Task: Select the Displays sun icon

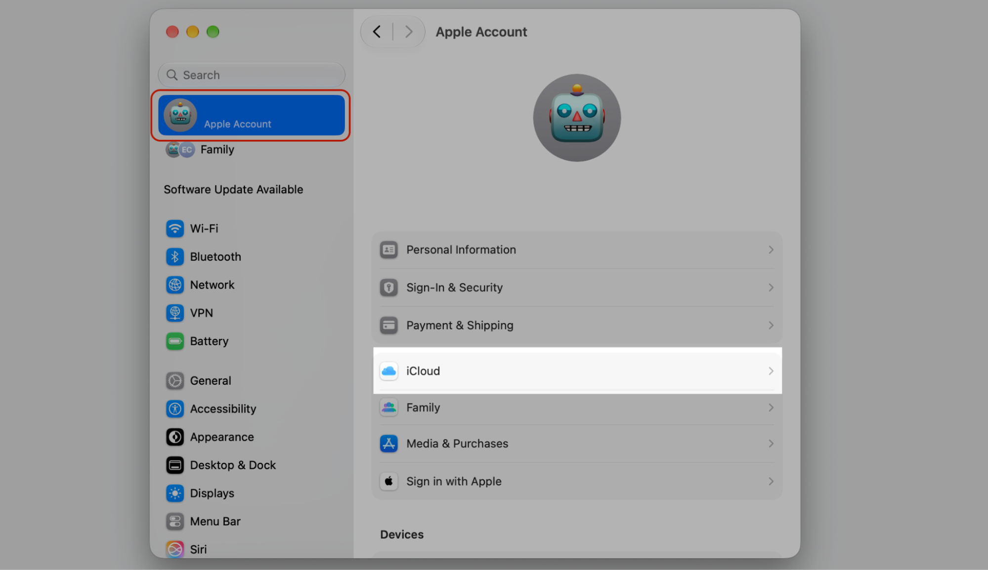Action: (175, 493)
